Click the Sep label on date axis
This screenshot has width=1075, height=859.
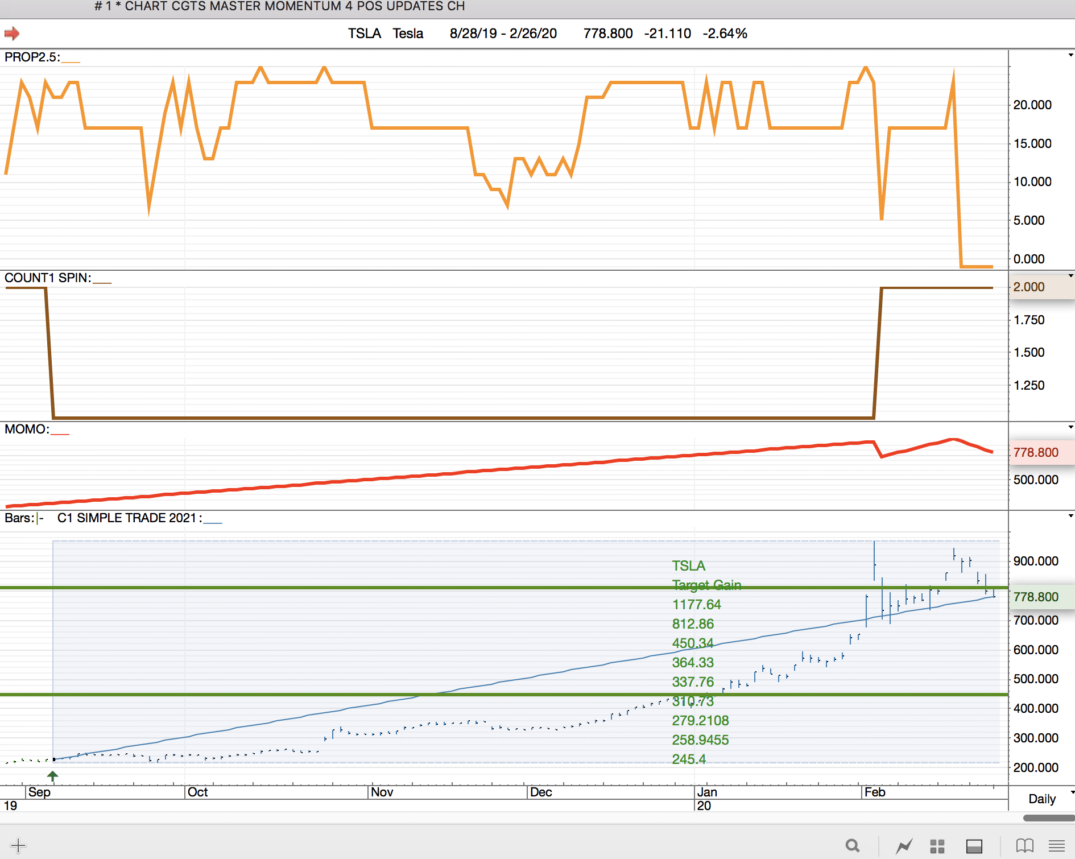coord(39,792)
